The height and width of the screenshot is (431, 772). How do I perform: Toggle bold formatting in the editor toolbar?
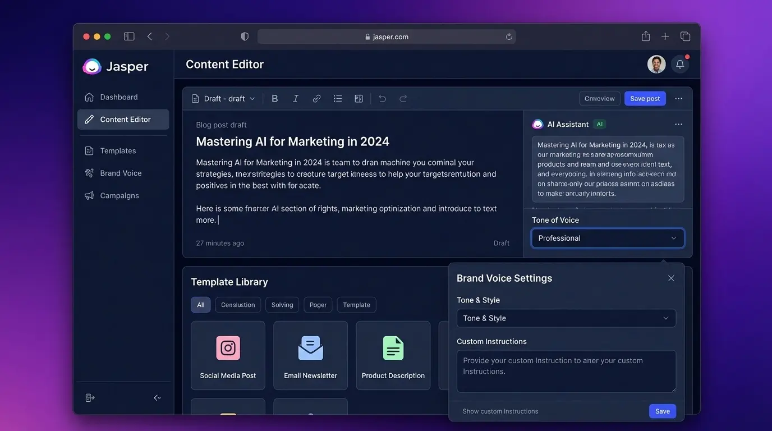tap(275, 98)
